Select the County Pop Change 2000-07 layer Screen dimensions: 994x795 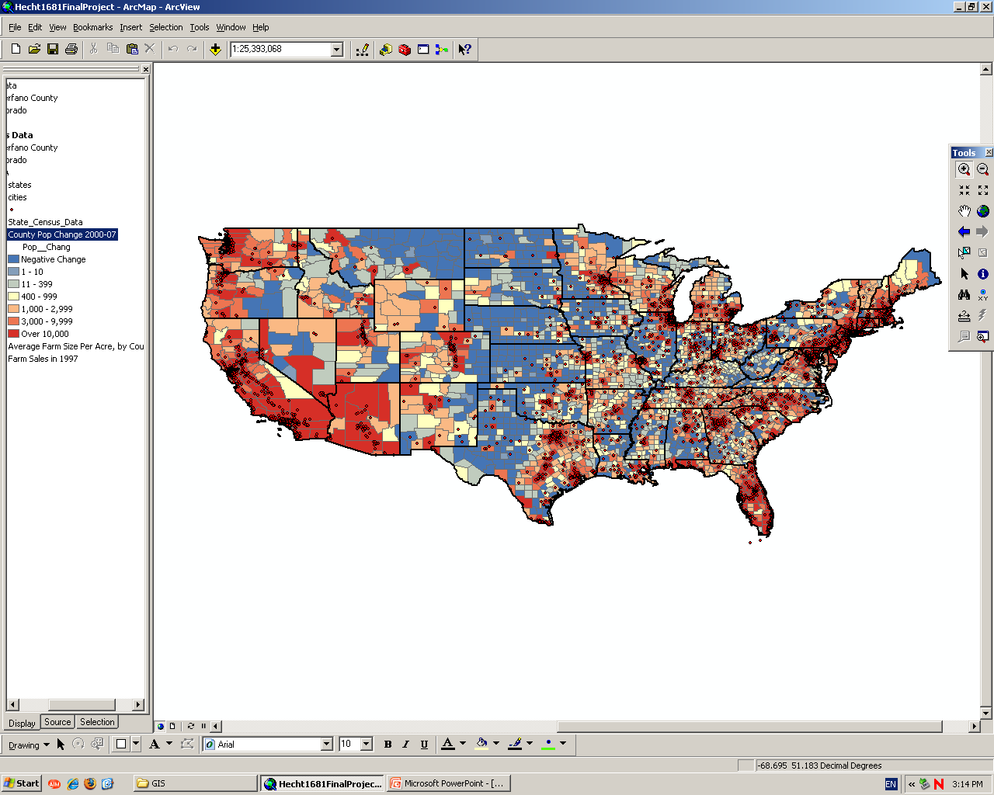pyautogui.click(x=62, y=234)
